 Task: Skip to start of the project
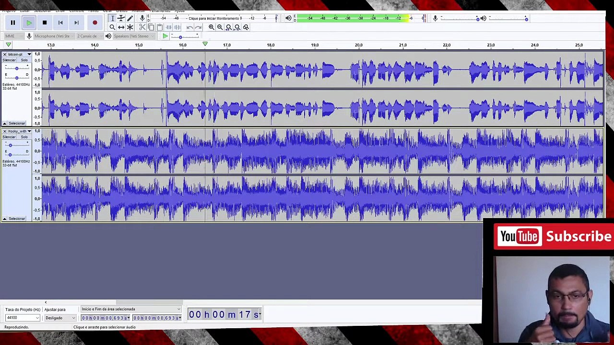point(60,23)
